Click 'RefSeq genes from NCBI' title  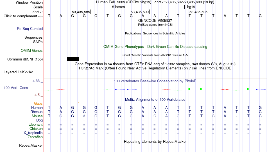pyautogui.click(x=155, y=25)
